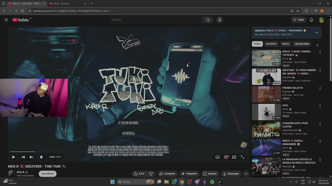The image size is (332, 186).
Task: Open TikTok from the taskbar
Action: (x=220, y=182)
